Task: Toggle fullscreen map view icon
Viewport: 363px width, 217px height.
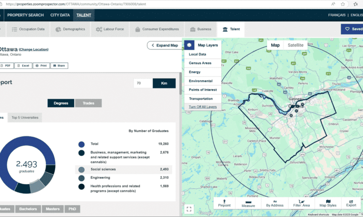Action: [x=189, y=209]
